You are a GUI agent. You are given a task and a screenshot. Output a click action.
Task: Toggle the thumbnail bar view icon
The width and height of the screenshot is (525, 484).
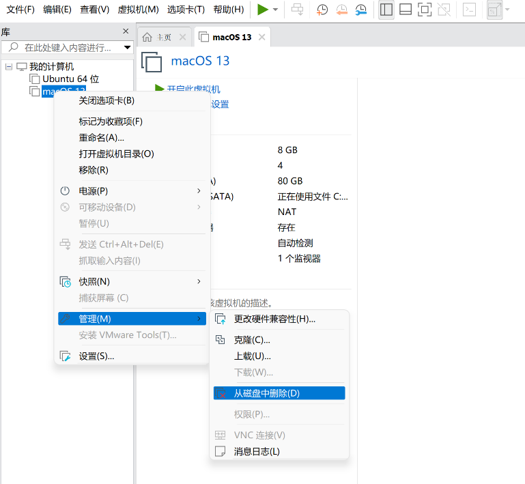click(406, 10)
